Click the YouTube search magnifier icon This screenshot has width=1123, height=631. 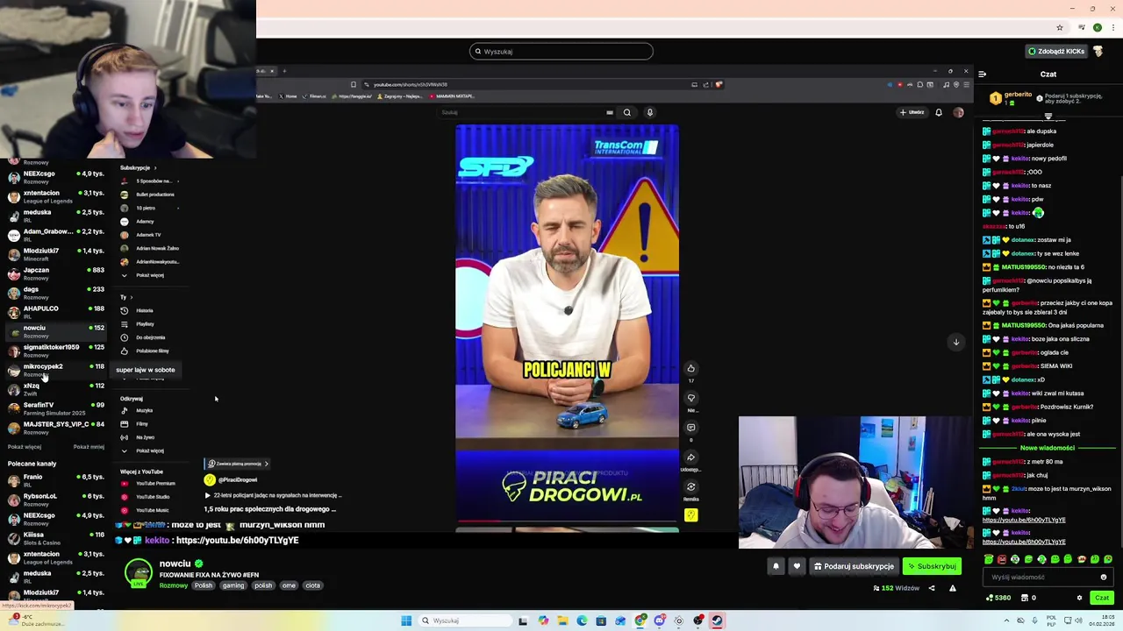(627, 112)
